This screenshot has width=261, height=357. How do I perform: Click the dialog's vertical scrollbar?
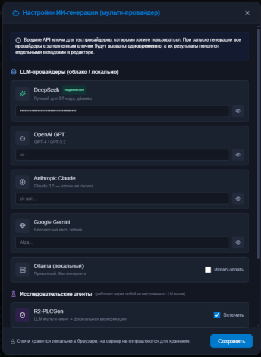coord(258,143)
